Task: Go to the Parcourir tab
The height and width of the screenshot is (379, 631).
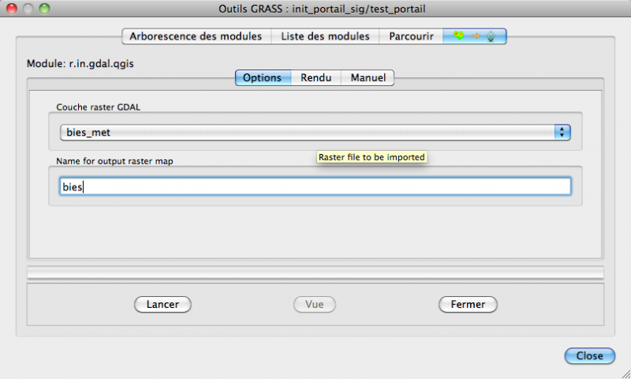Action: coord(411,36)
